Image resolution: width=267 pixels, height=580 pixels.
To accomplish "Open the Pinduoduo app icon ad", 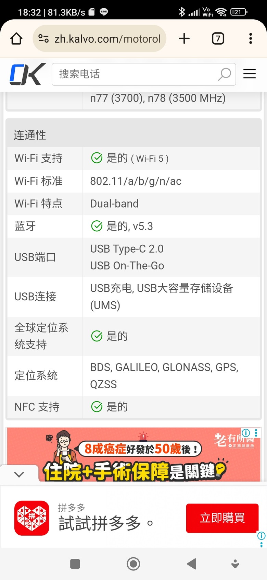I will pyautogui.click(x=32, y=518).
